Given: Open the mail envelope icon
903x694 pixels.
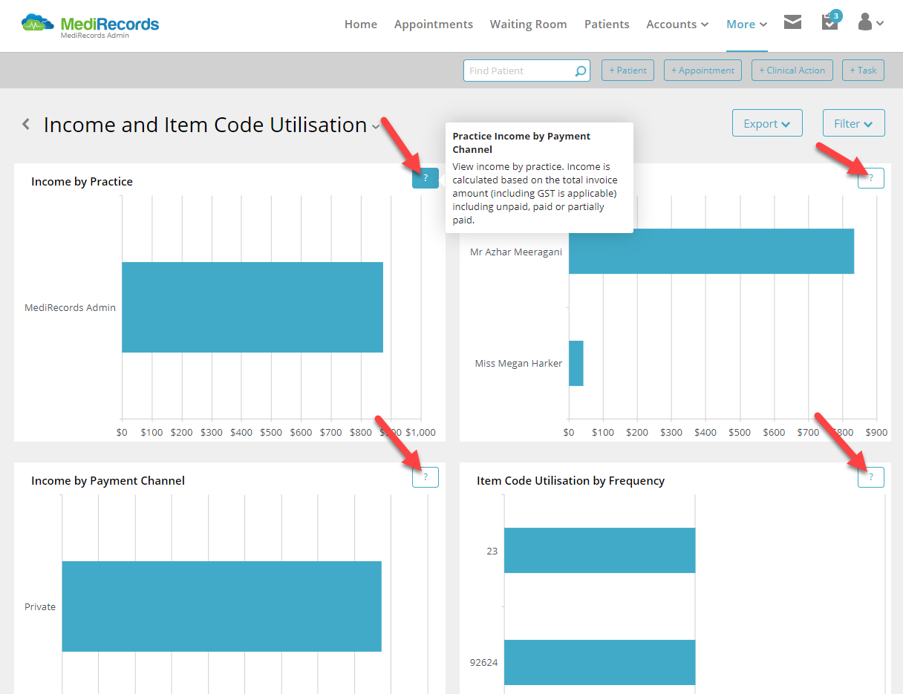Looking at the screenshot, I should tap(792, 23).
